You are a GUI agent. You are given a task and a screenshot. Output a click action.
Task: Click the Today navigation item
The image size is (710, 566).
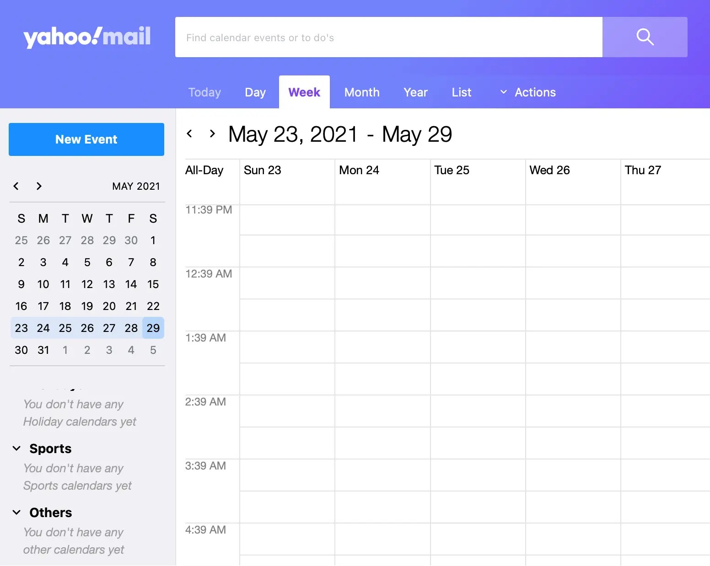[x=204, y=92]
